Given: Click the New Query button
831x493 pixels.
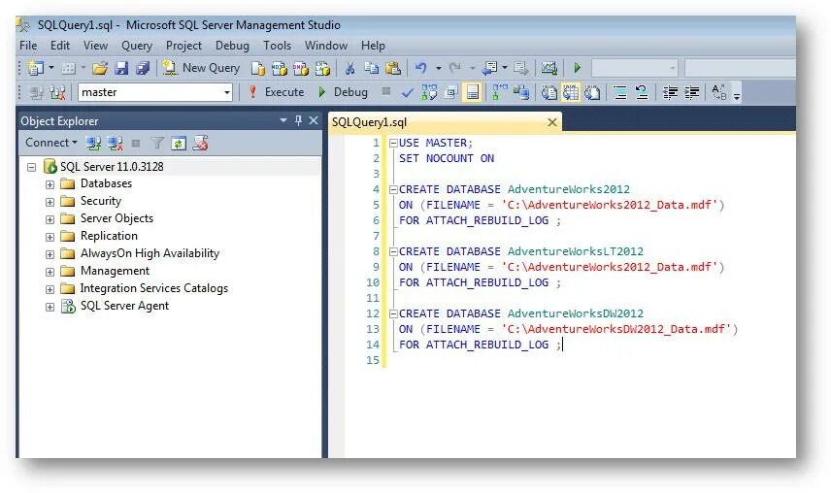Looking at the screenshot, I should 202,68.
